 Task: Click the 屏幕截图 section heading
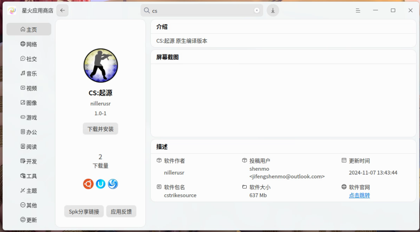click(167, 57)
